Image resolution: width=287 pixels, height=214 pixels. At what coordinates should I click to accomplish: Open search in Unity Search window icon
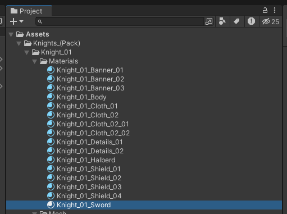coord(209,21)
